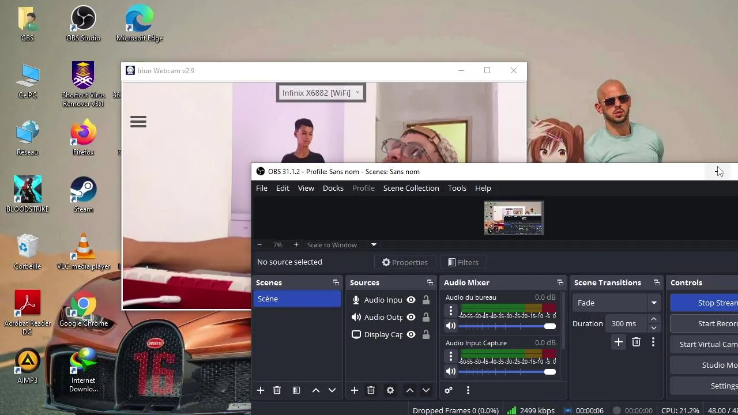Click the Studio Mode button
This screenshot has height=415, width=738.
[x=705, y=365]
